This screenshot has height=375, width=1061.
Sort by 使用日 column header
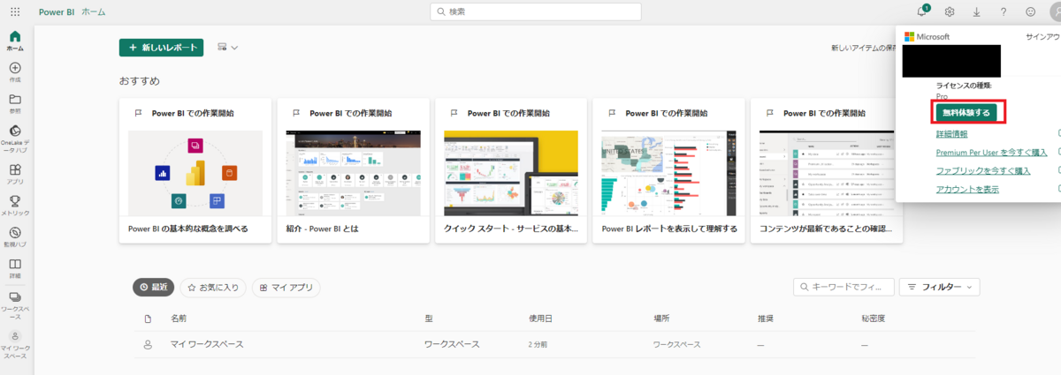tap(540, 318)
